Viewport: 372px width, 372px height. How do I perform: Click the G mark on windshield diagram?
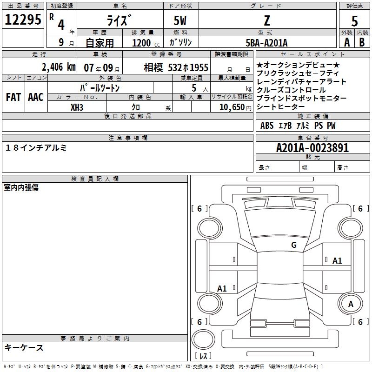(294, 245)
